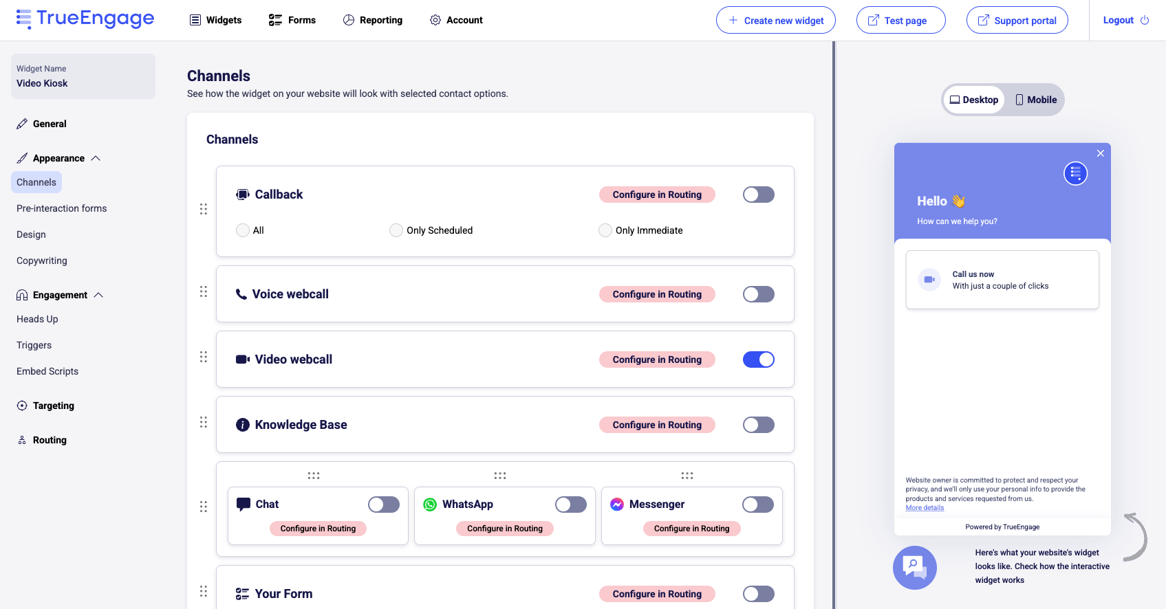Enable the Voice webcall toggle
This screenshot has width=1166, height=609.
pos(758,294)
